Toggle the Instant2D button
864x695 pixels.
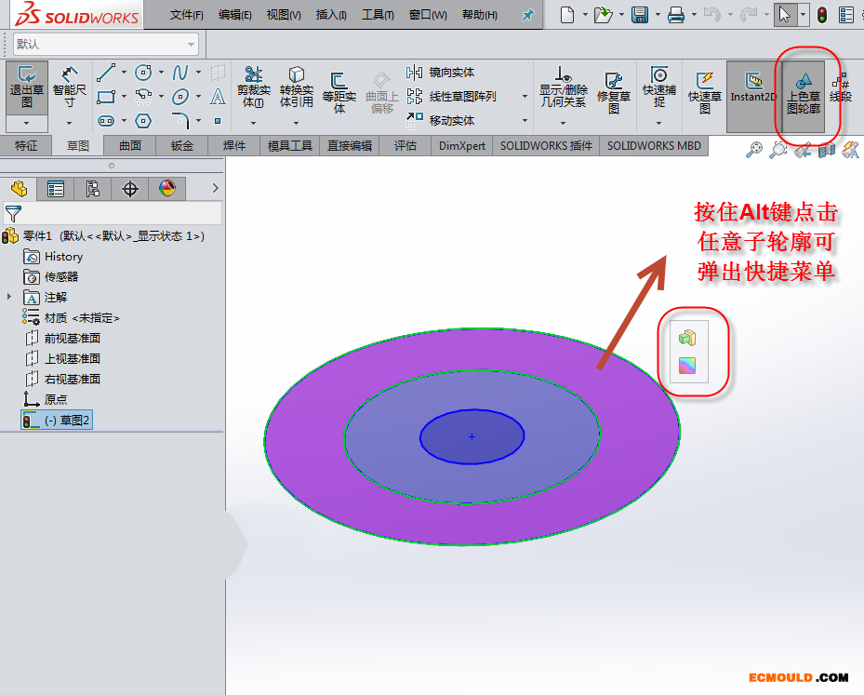pos(752,87)
